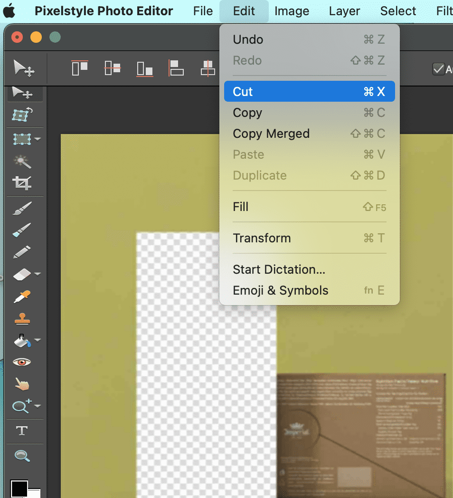Choose Undo from the Edit menu

pos(310,40)
